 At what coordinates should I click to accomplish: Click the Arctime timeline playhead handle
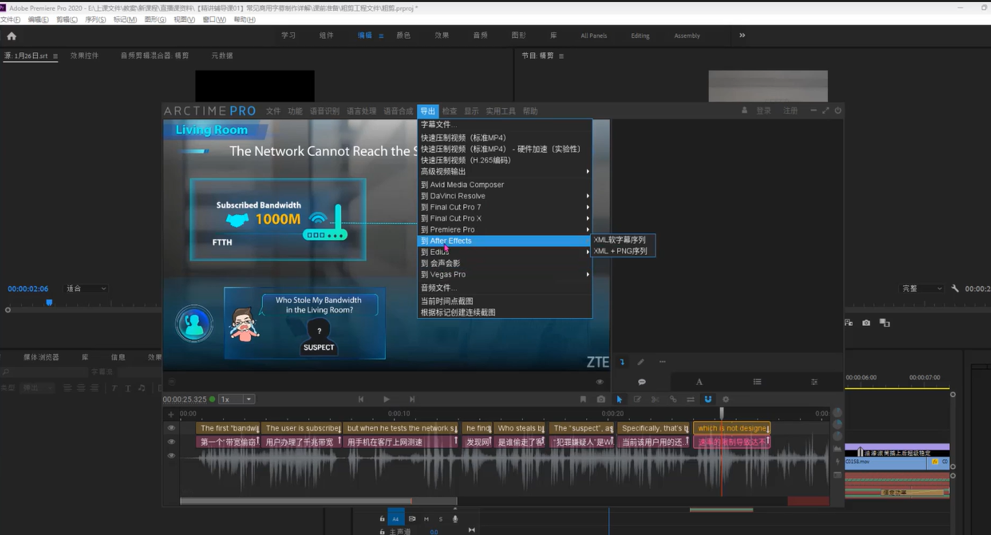(x=721, y=411)
